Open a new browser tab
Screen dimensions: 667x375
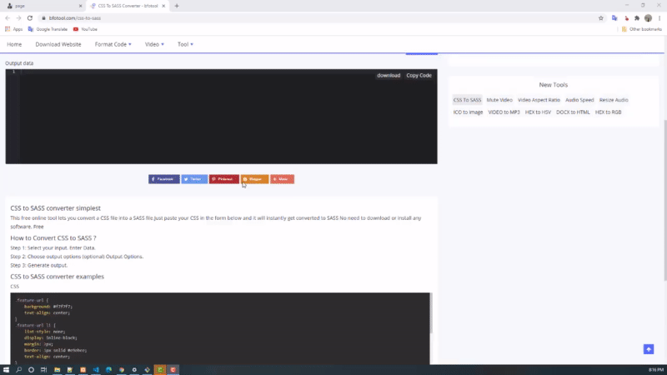[x=177, y=6]
